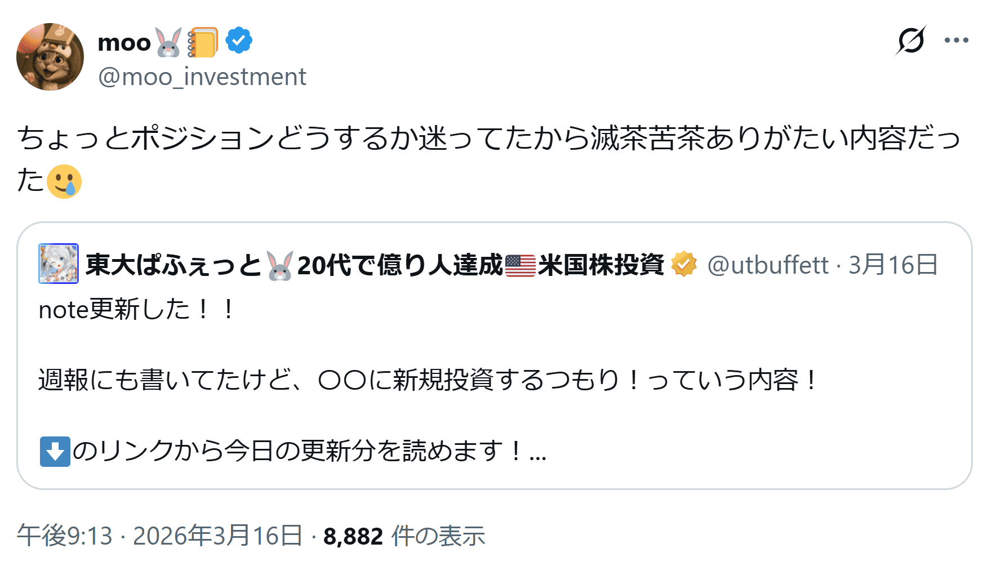
Task: Click the blue down-arrow emoji in quote
Action: 55,451
